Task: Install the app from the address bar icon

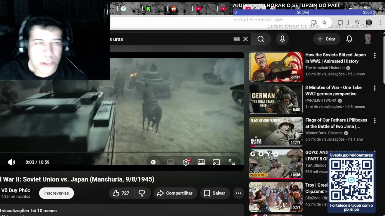Action: click(314, 22)
